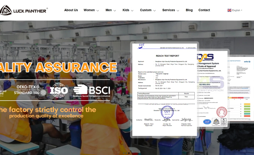
Task: Open the Contact page link
Action: point(204,10)
